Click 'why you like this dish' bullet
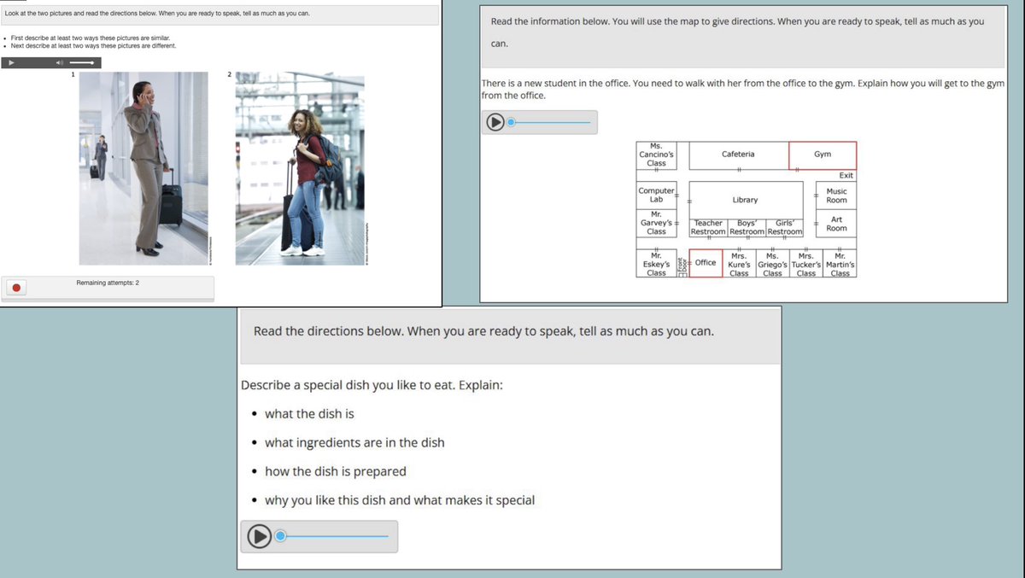Viewport: 1025px width, 578px height. point(400,500)
